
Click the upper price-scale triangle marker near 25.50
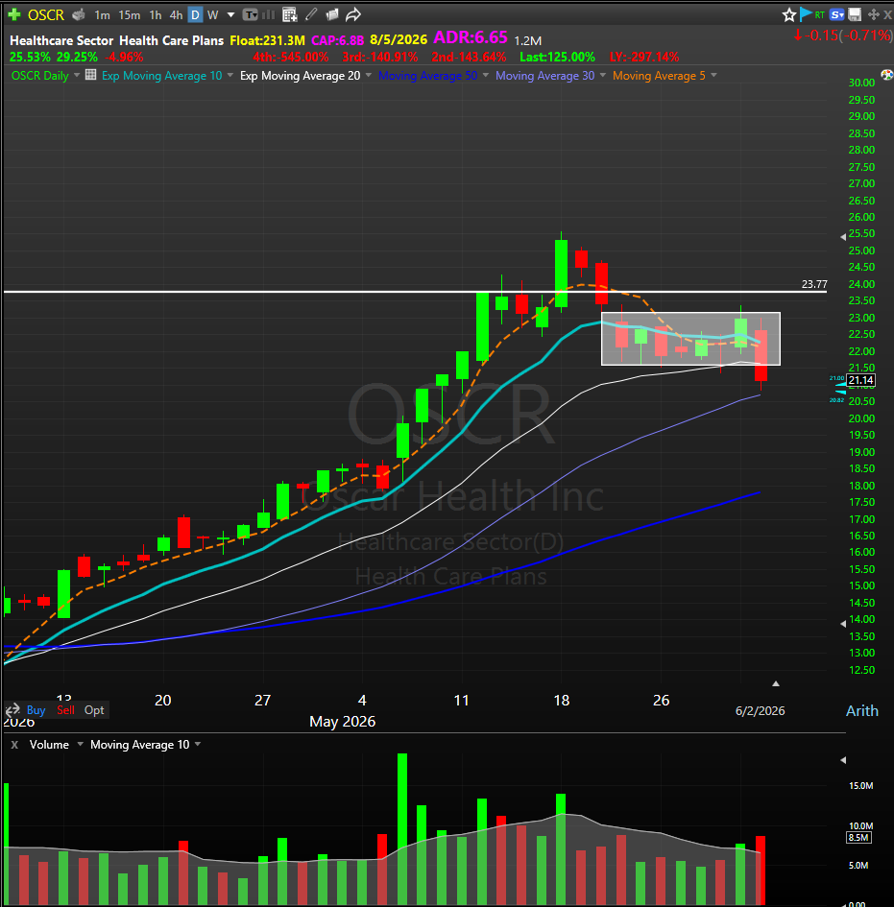[842, 236]
